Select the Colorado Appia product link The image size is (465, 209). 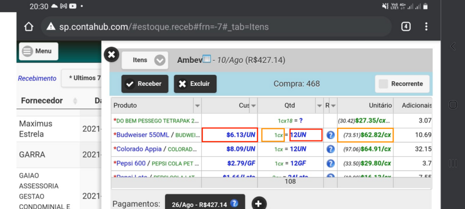click(139, 149)
